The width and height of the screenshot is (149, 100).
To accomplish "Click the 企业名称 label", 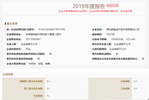I will (97, 29).
